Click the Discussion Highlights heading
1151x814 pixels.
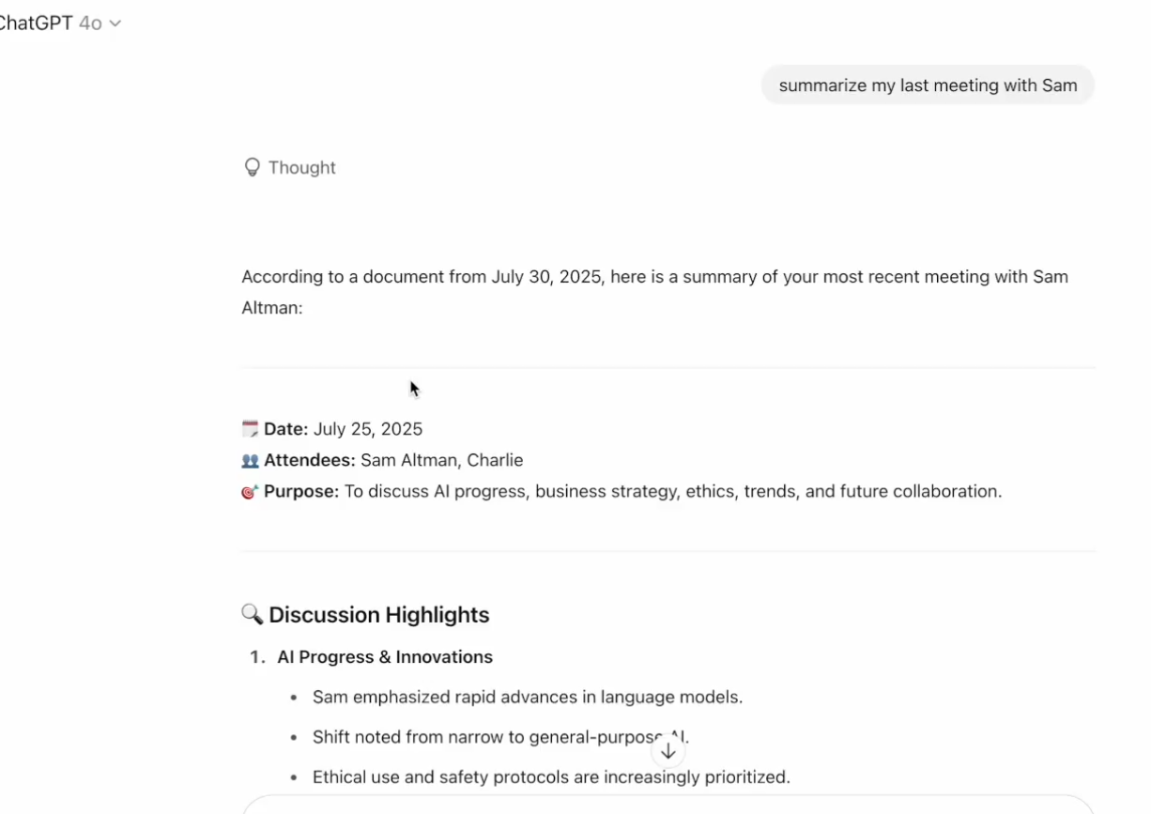click(x=378, y=615)
